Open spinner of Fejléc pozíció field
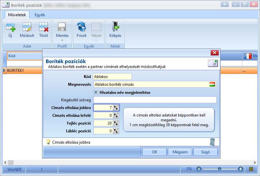260x176 pixels. (x=116, y=123)
